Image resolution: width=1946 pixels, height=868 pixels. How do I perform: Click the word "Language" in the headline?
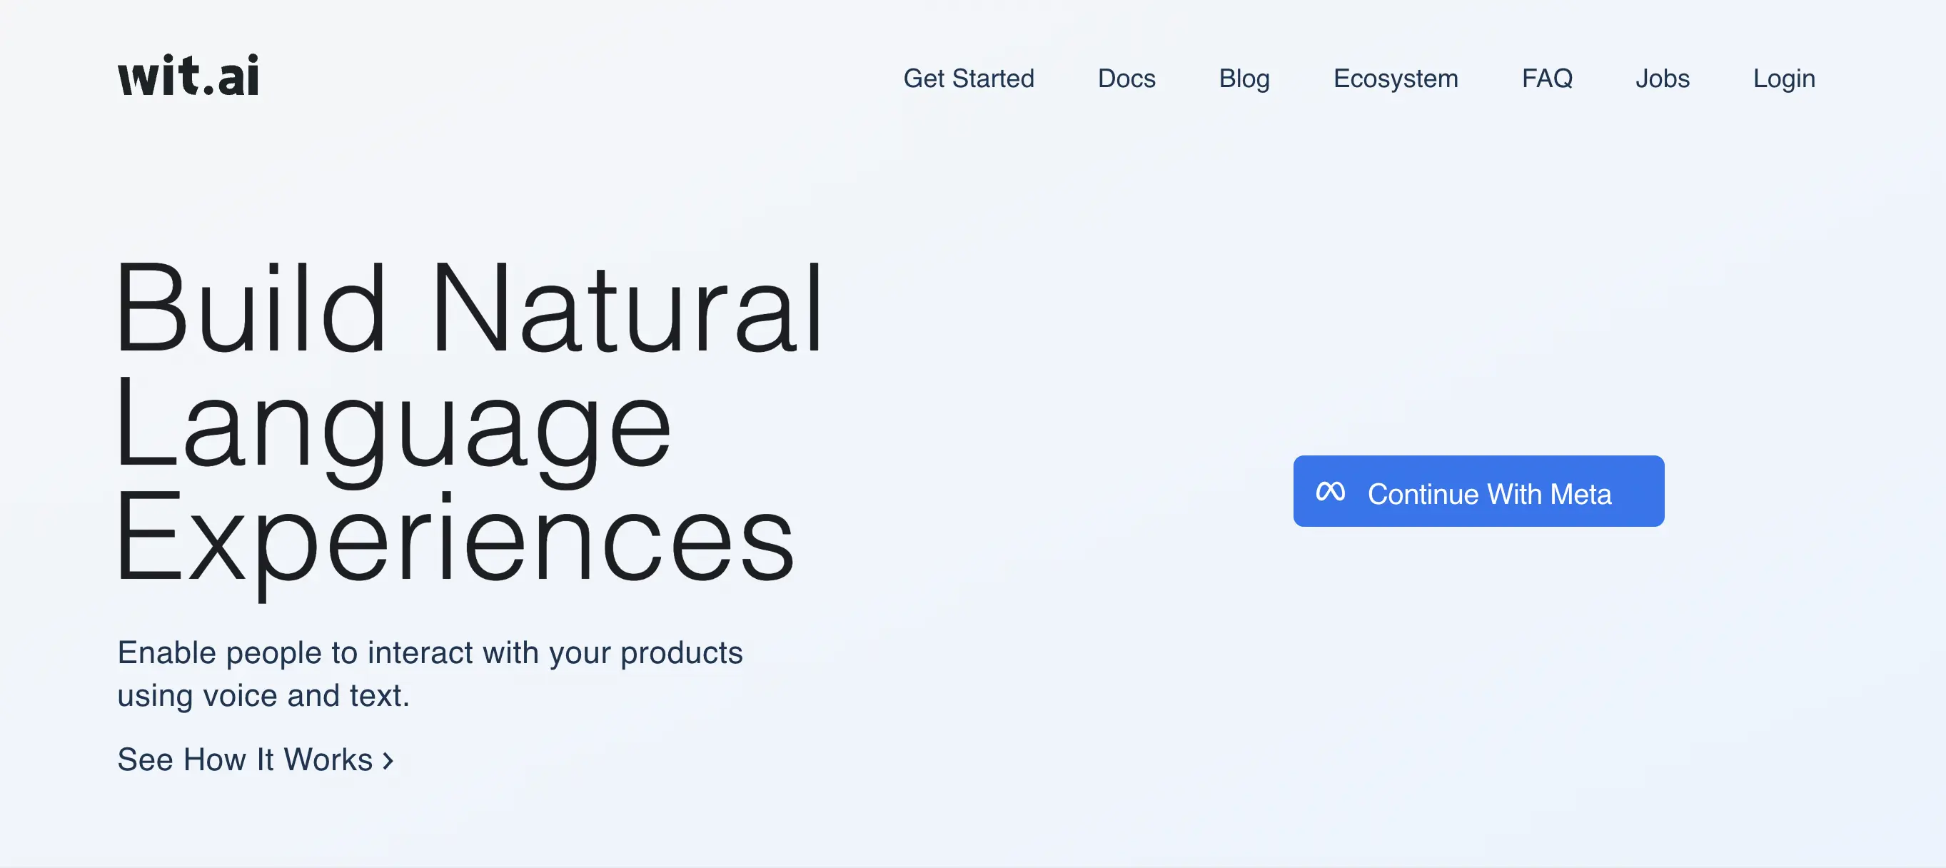point(393,425)
